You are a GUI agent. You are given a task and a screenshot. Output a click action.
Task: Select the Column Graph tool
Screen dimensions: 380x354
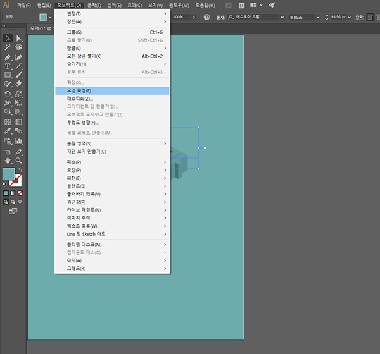tap(18, 142)
